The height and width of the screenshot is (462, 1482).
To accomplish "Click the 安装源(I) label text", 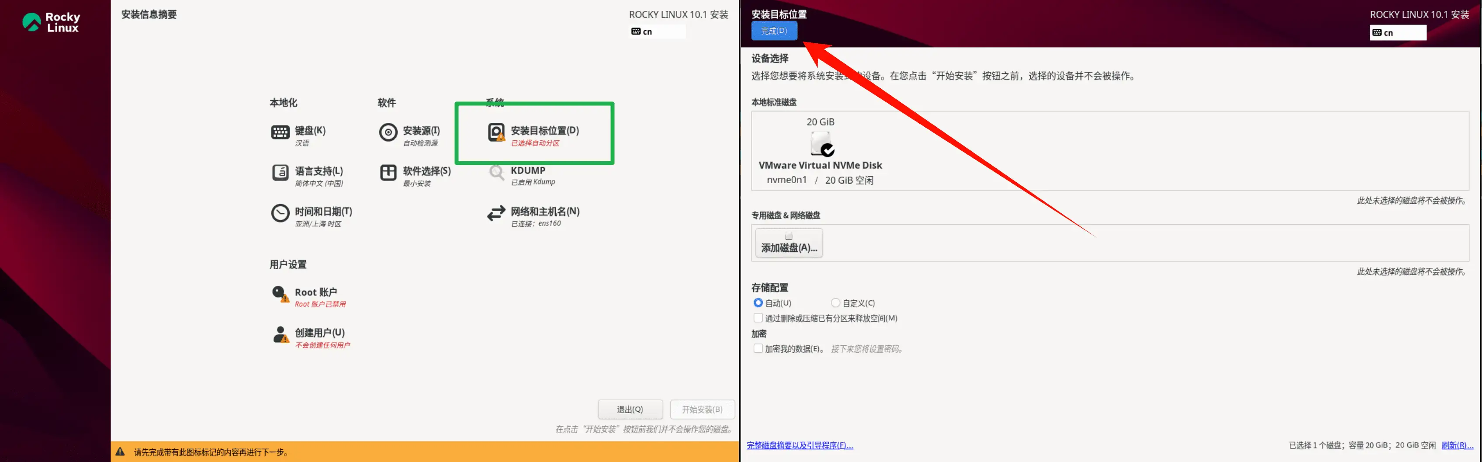I will tap(421, 131).
